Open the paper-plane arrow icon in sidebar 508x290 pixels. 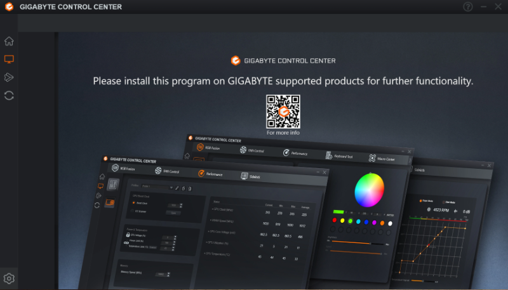pyautogui.click(x=9, y=77)
